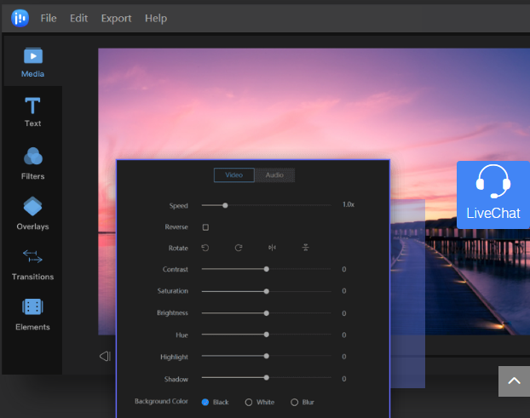Viewport: 530px width, 418px height.
Task: Open the Filters panel
Action: pos(32,163)
